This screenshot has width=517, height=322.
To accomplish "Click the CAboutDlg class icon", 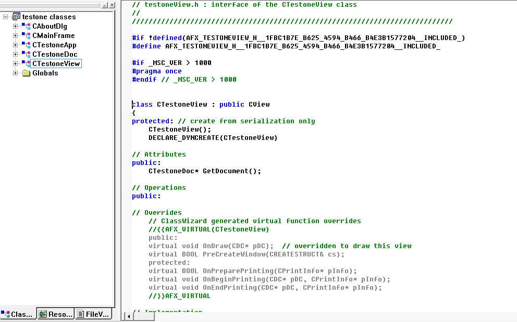I will pos(26,26).
